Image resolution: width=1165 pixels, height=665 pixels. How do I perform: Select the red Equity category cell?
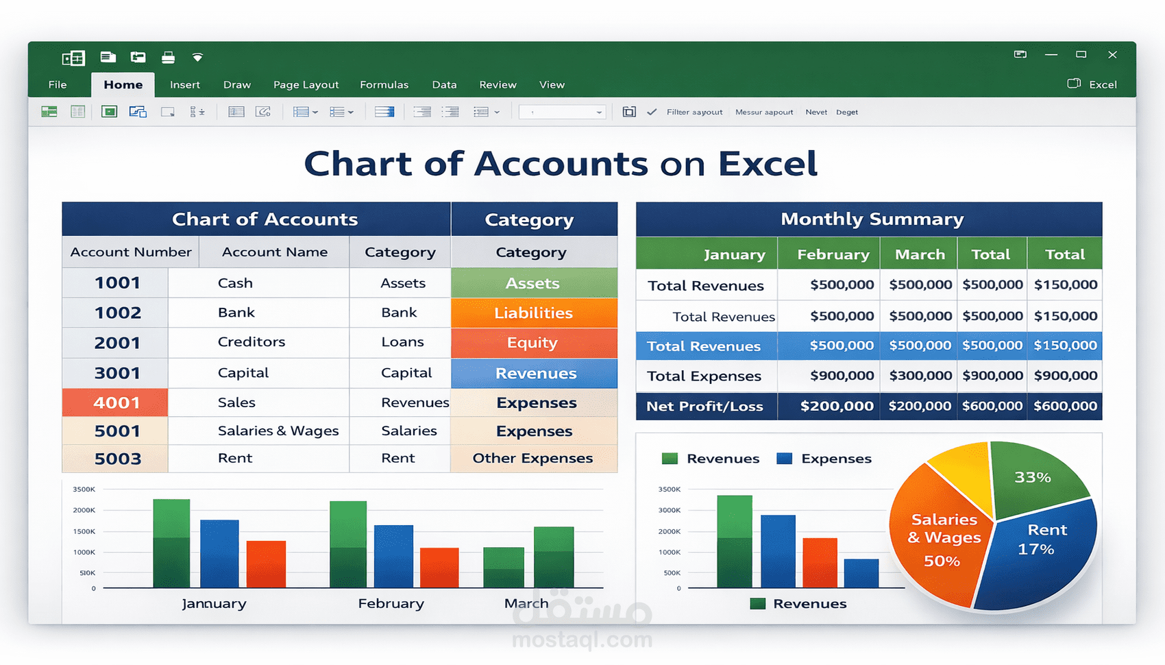tap(534, 343)
